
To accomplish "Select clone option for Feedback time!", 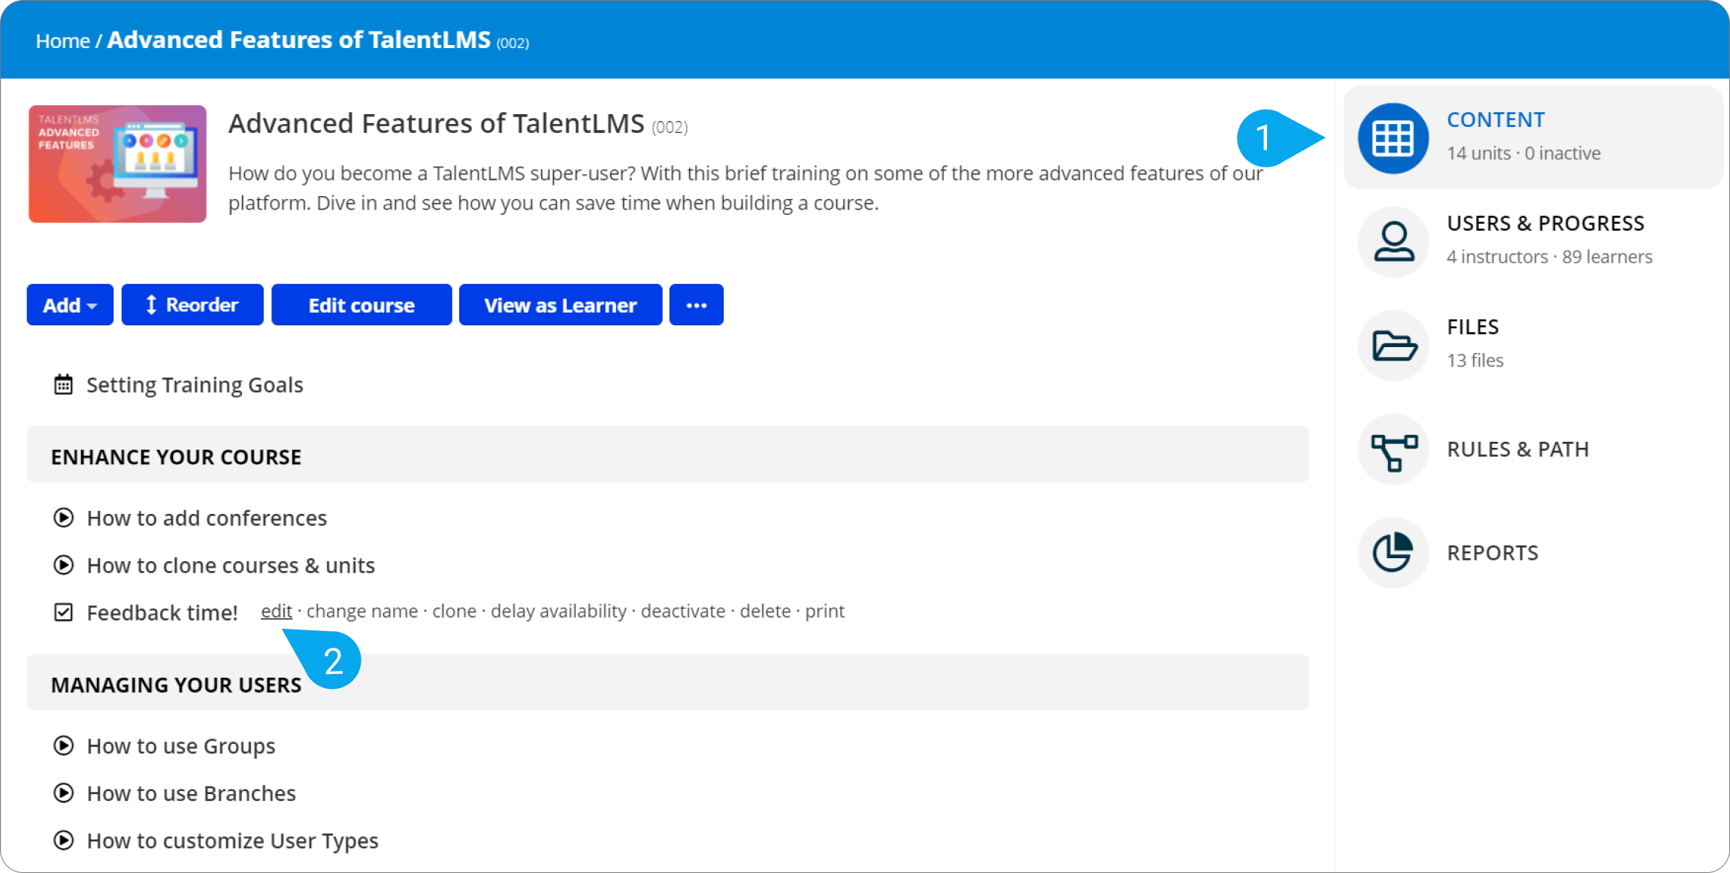I will pos(454,612).
